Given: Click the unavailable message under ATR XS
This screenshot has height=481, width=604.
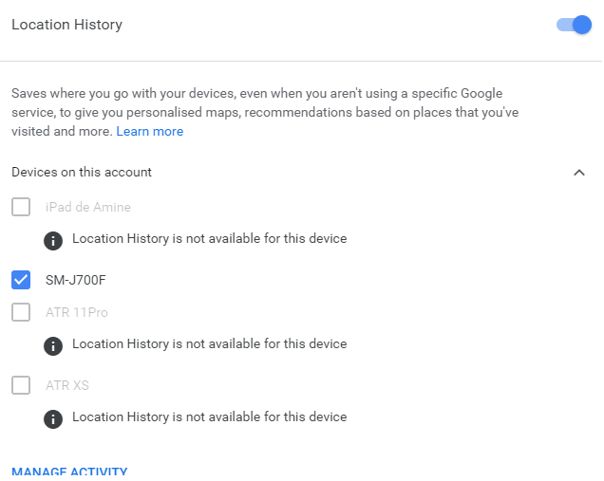Looking at the screenshot, I should point(209,417).
